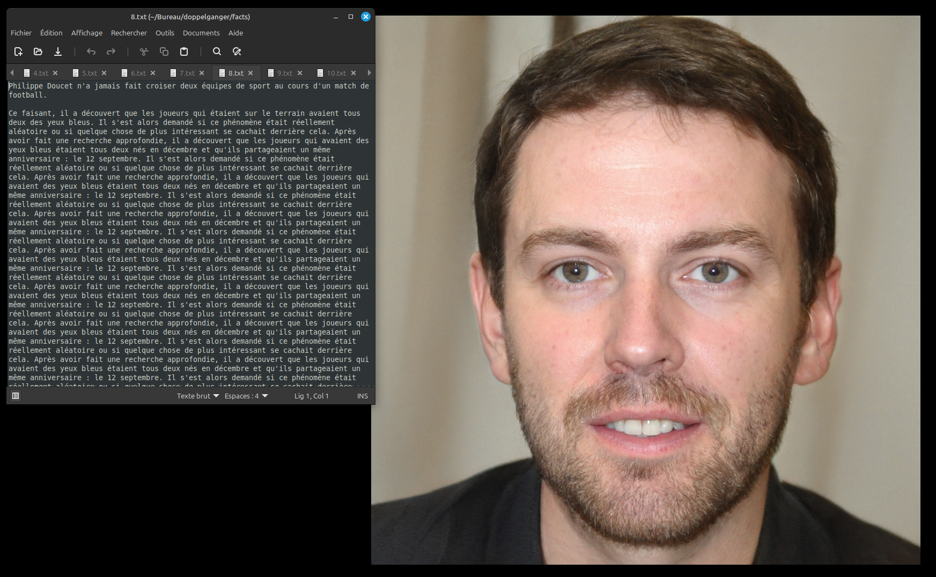Click the copy icon in toolbar

[x=164, y=51]
